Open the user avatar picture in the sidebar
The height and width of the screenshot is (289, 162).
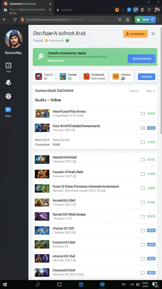click(13, 39)
